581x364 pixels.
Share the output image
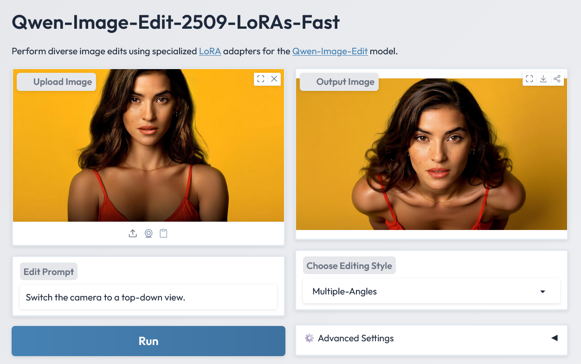pyautogui.click(x=557, y=79)
